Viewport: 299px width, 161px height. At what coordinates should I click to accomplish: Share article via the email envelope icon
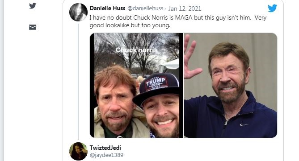(x=33, y=27)
